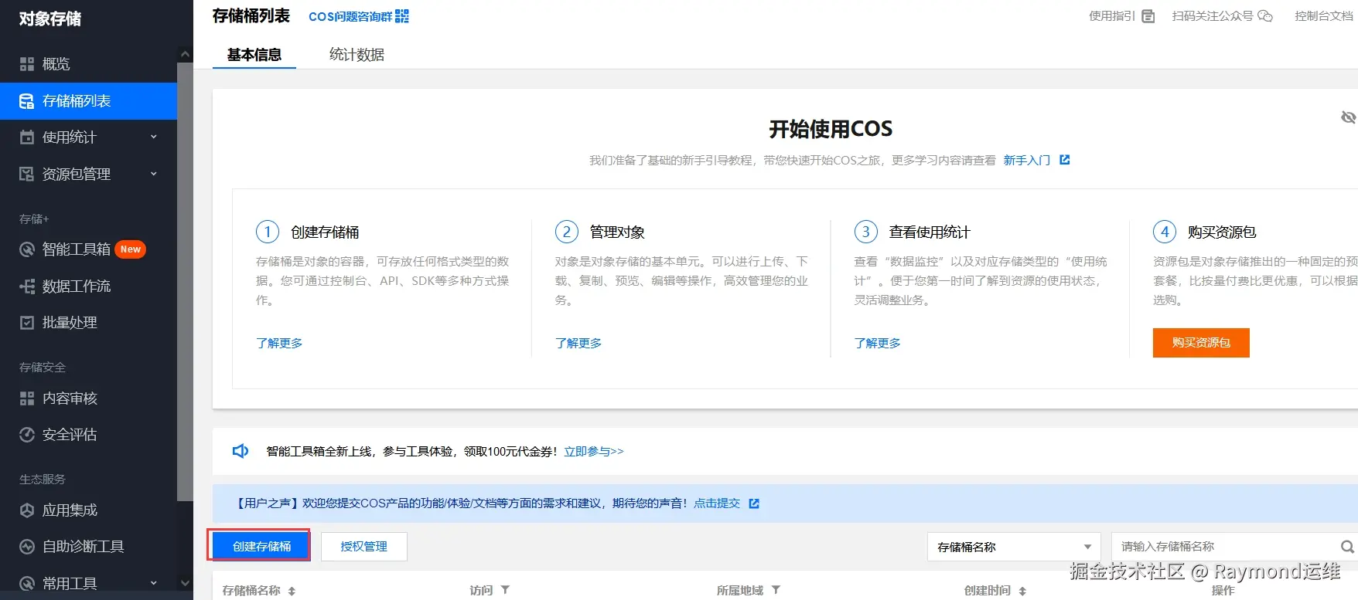Click sidebar scrollbar up arrow

coord(185,54)
